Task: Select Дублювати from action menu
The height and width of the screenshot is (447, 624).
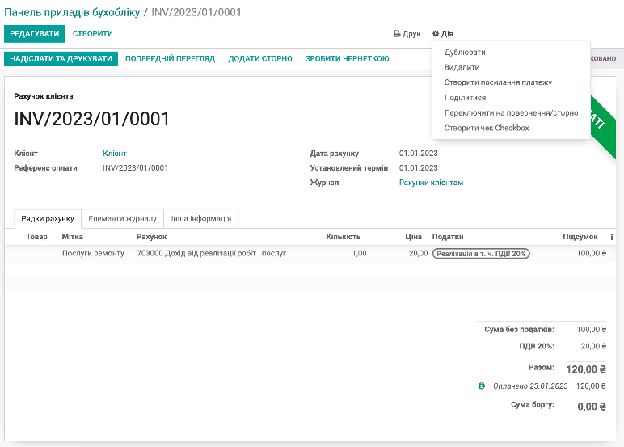Action: 465,53
